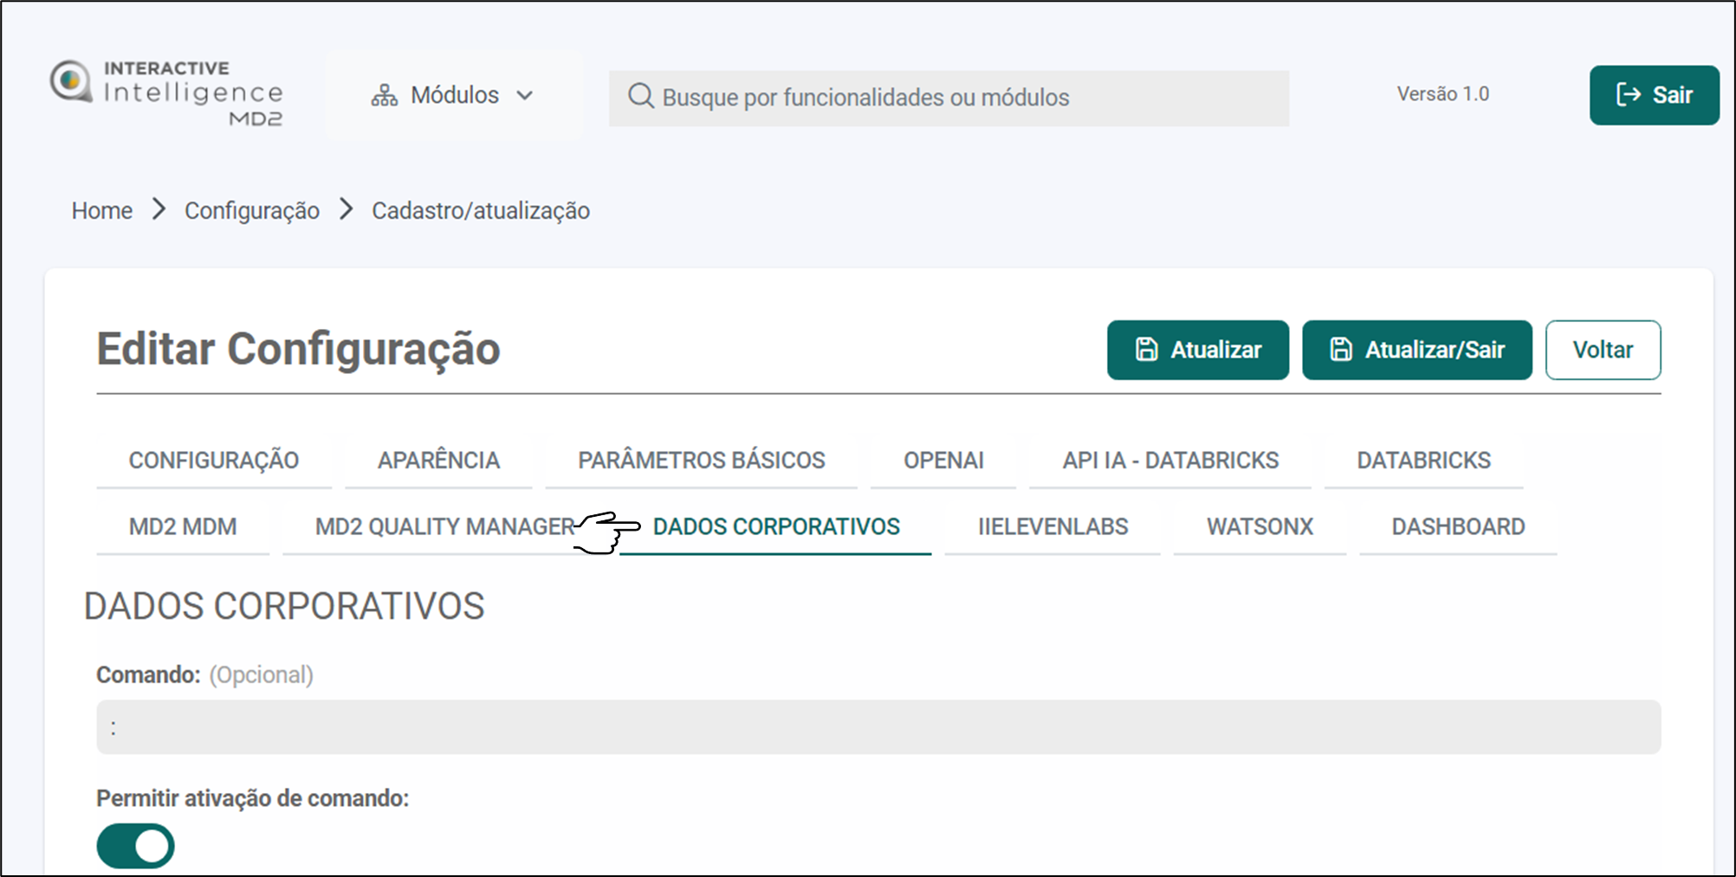Switch to the MD2 QUALITY MANAGER tab

coord(444,526)
